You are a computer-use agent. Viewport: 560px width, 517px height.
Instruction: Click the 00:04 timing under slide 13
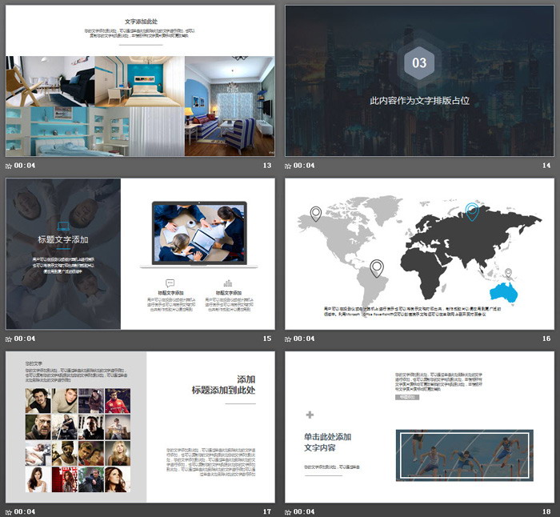[x=25, y=166]
